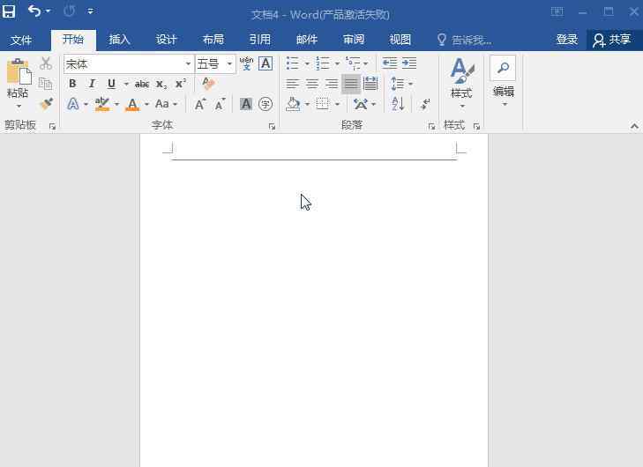Apply multilevel list
643x467 pixels.
click(353, 63)
